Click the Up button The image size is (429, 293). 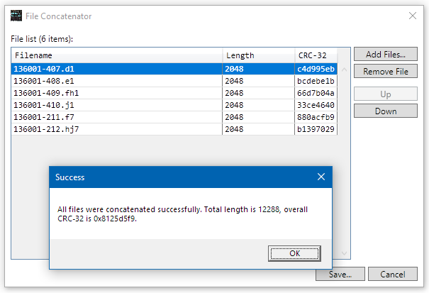tap(385, 94)
